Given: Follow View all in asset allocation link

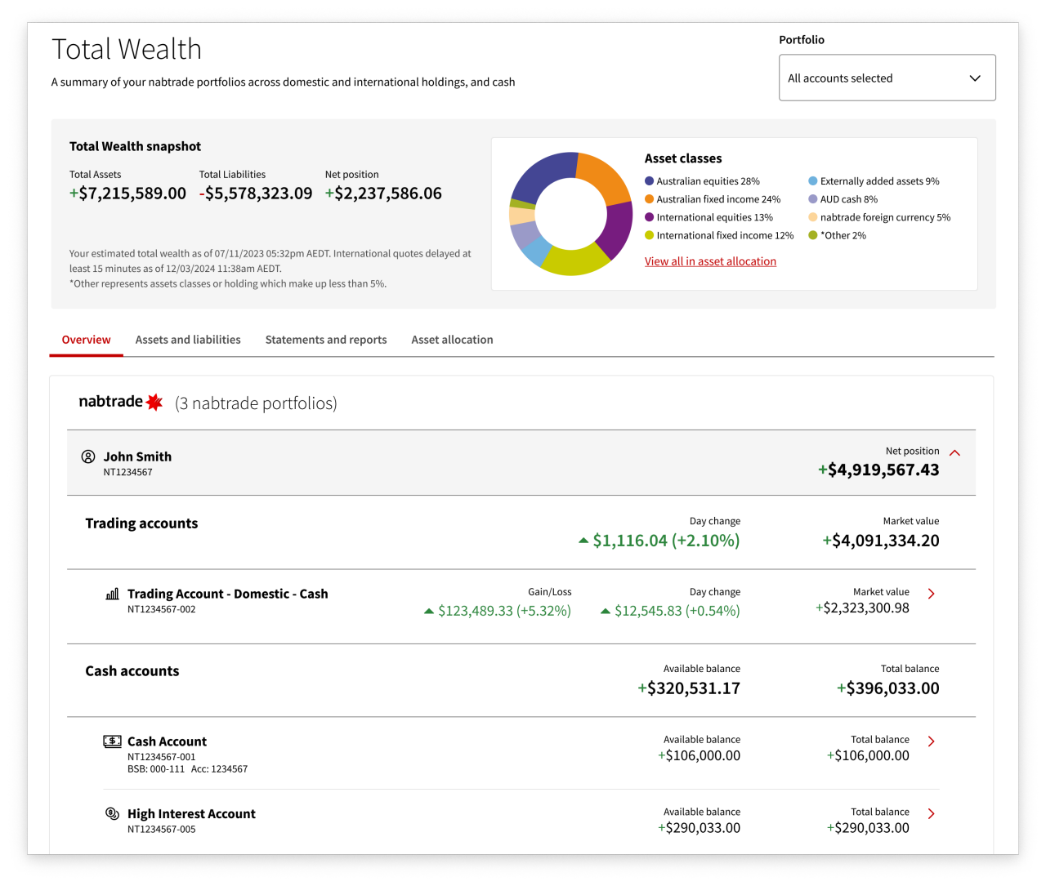Looking at the screenshot, I should coord(710,261).
